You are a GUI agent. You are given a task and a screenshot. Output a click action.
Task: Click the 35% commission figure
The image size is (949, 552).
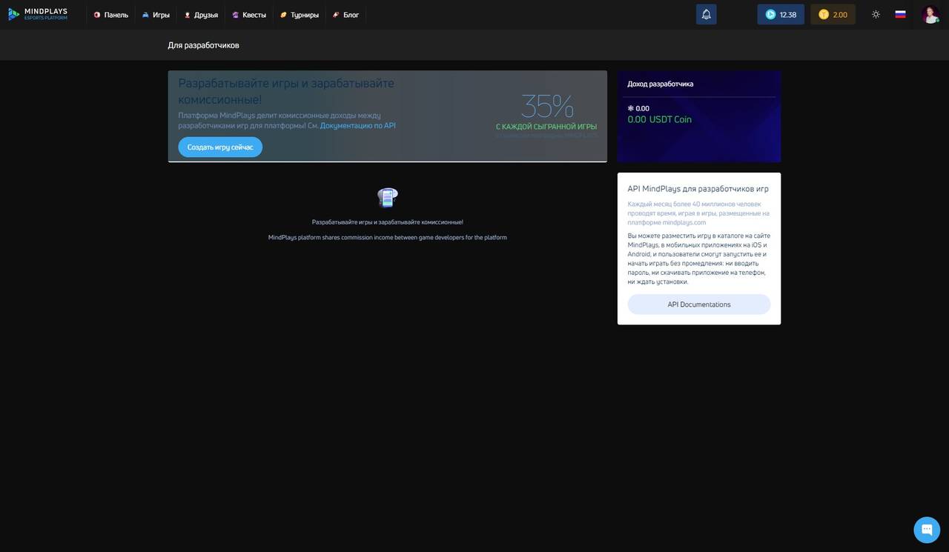[x=547, y=107]
